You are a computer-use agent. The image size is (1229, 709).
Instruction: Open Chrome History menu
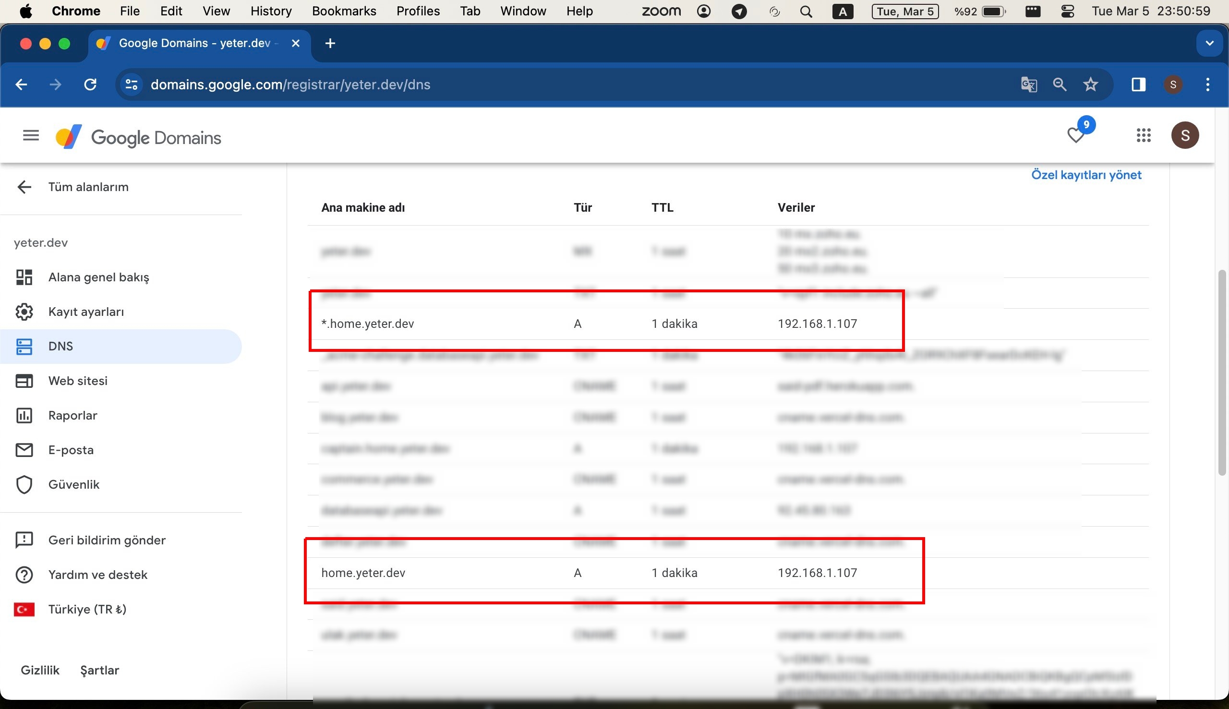(271, 11)
